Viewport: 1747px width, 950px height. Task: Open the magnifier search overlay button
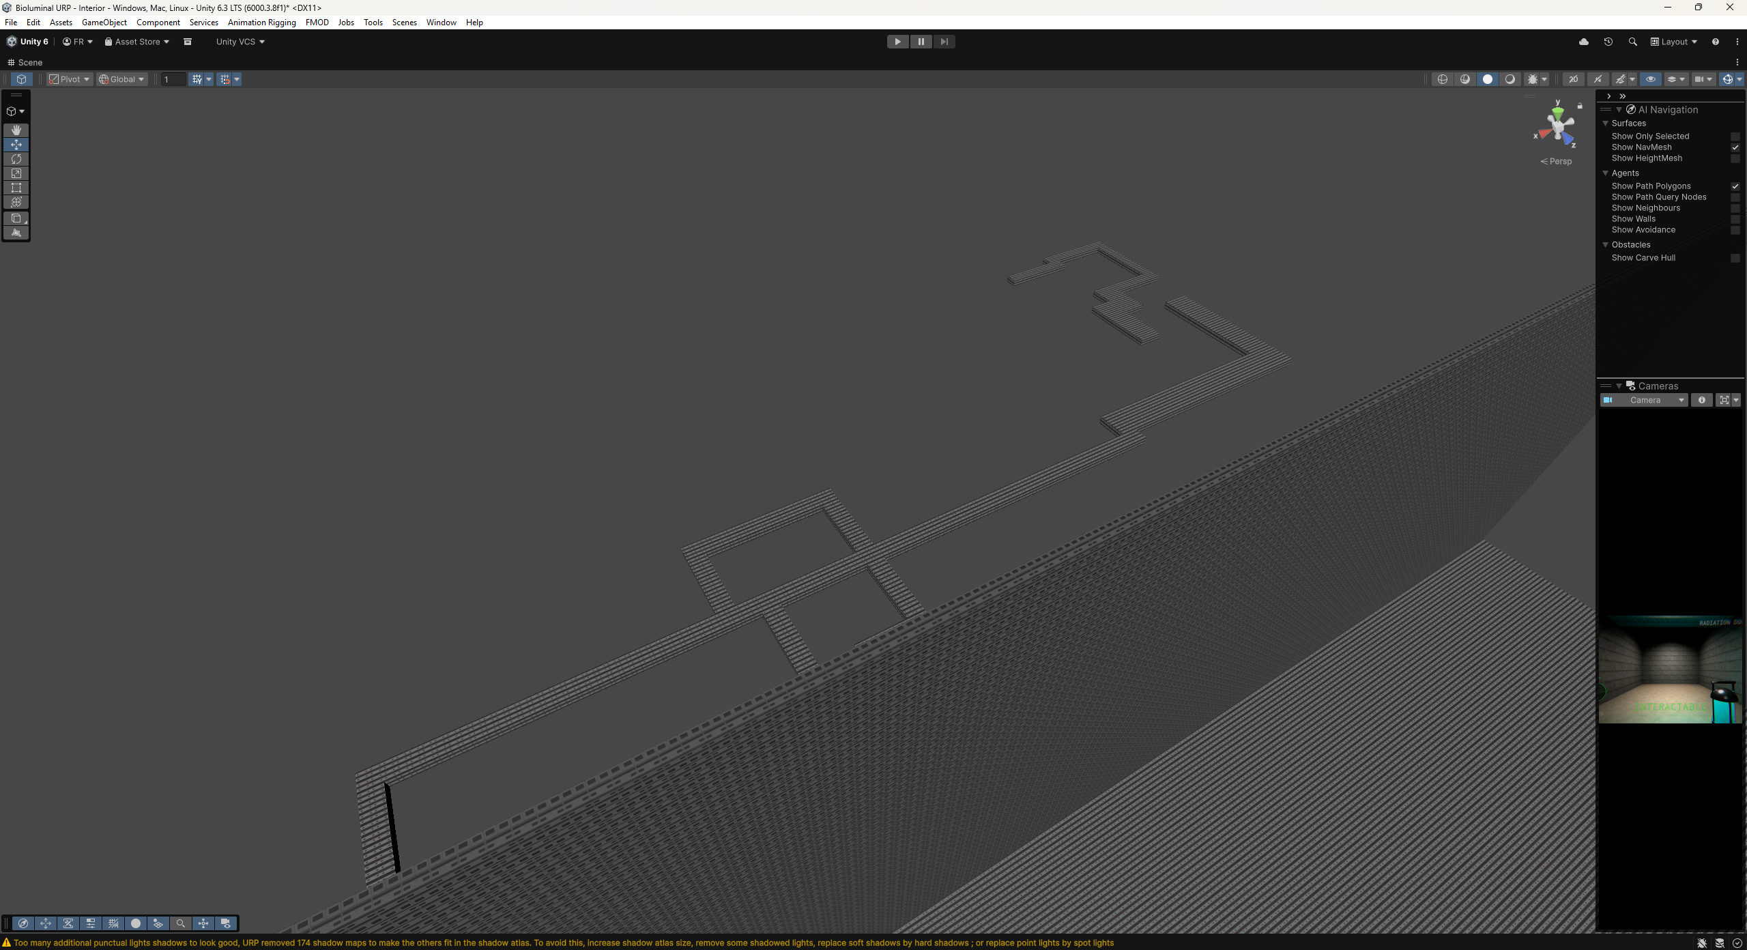coord(181,923)
